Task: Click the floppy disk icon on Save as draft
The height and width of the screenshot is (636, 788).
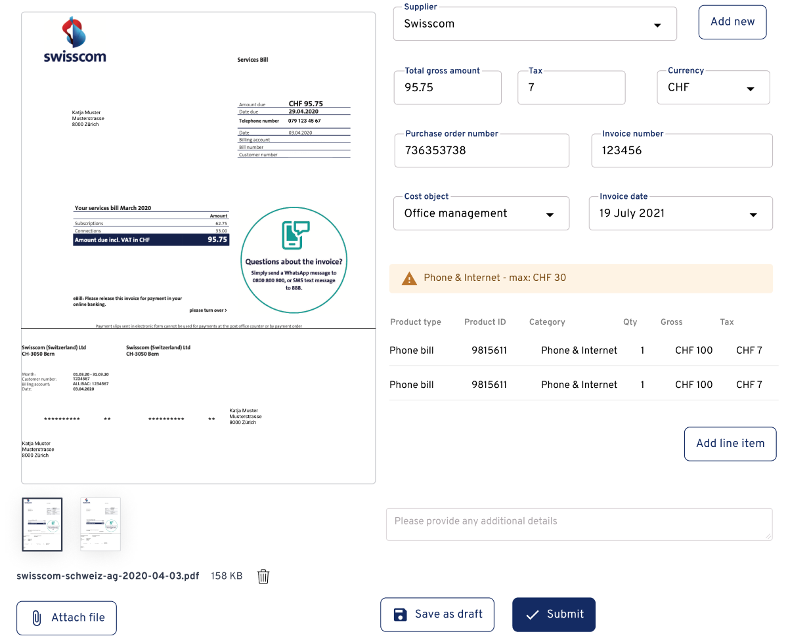Action: point(400,614)
